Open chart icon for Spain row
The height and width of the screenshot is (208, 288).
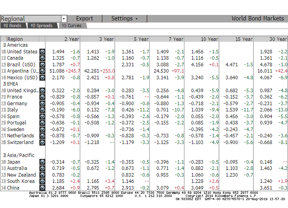(x=42, y=117)
